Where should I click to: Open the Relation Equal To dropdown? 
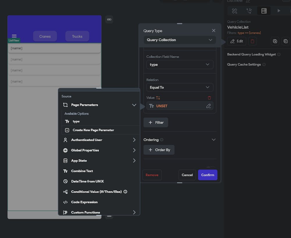tap(180, 87)
